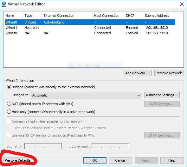Open NAT Settings

coord(162,104)
